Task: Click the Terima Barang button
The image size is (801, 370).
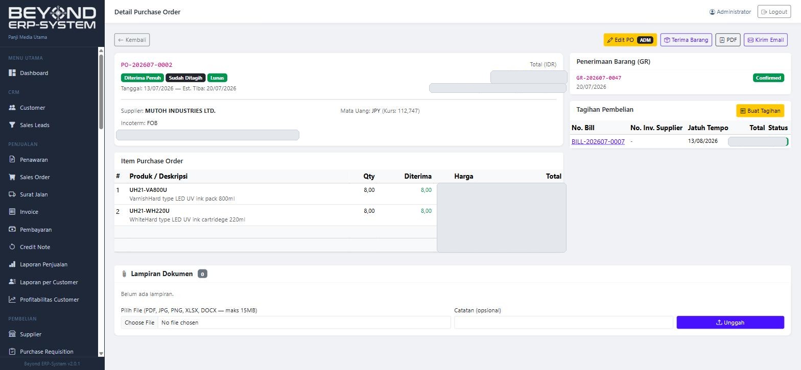Action: coord(686,40)
